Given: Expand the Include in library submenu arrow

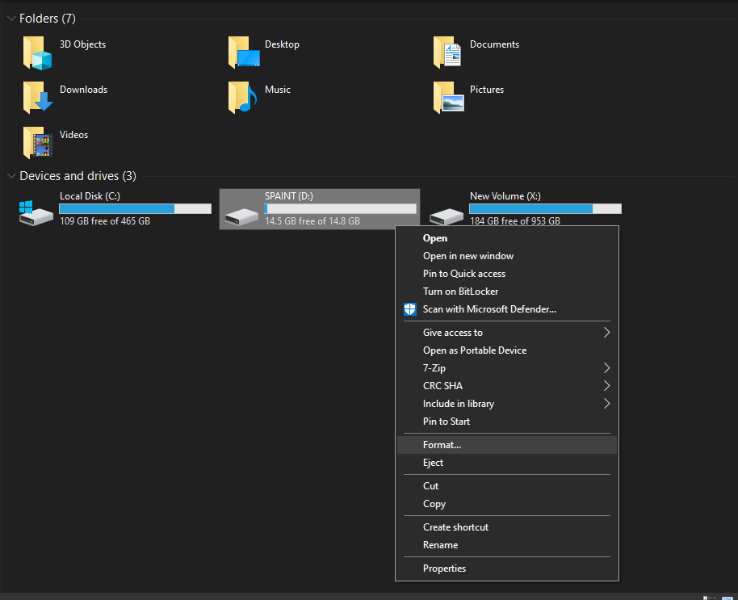Looking at the screenshot, I should pos(606,404).
